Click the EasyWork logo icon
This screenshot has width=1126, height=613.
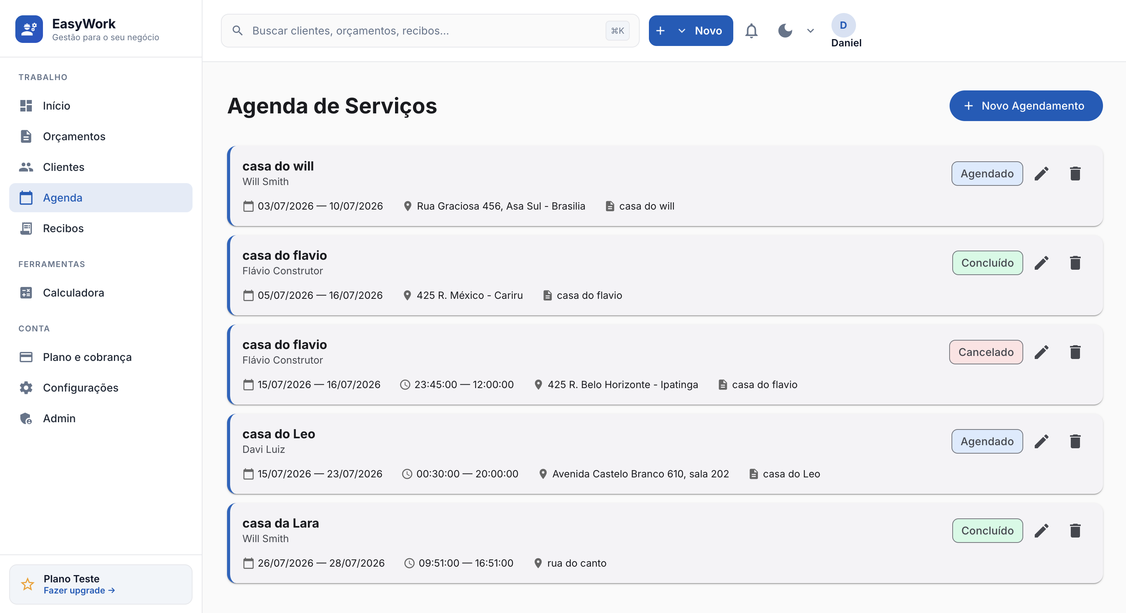[x=29, y=29]
